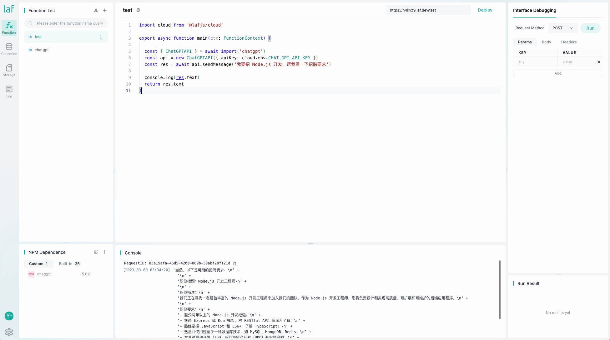Click the NPM Dependence heading
This screenshot has width=610, height=340.
(47, 252)
